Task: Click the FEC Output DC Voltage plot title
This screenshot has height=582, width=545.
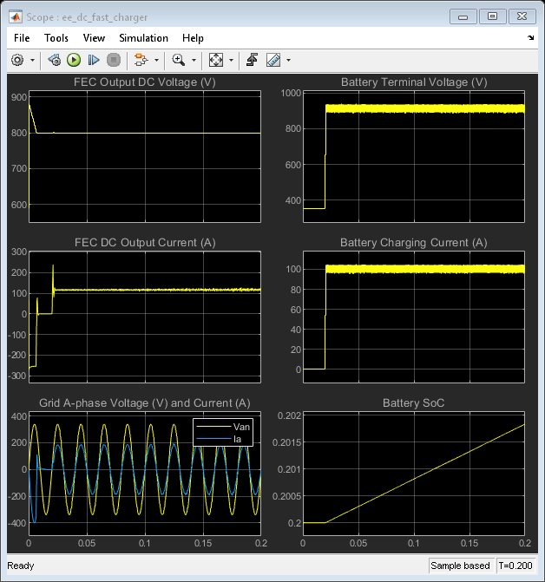Action: [x=145, y=82]
